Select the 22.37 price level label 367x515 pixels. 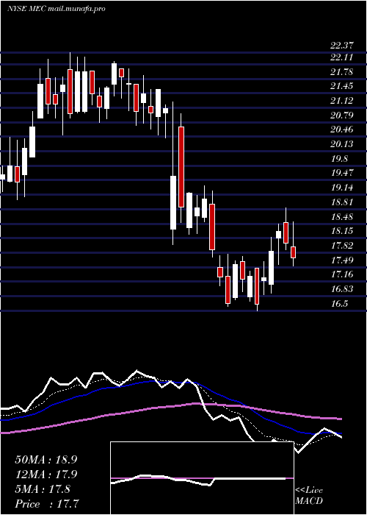[x=341, y=46]
